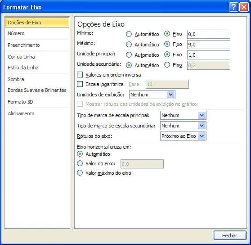251x245 pixels.
Task: Open Rótulos do eixo dropdown
Action: (183, 136)
